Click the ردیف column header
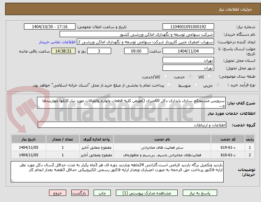This screenshot has height=202, width=261. point(250,139)
